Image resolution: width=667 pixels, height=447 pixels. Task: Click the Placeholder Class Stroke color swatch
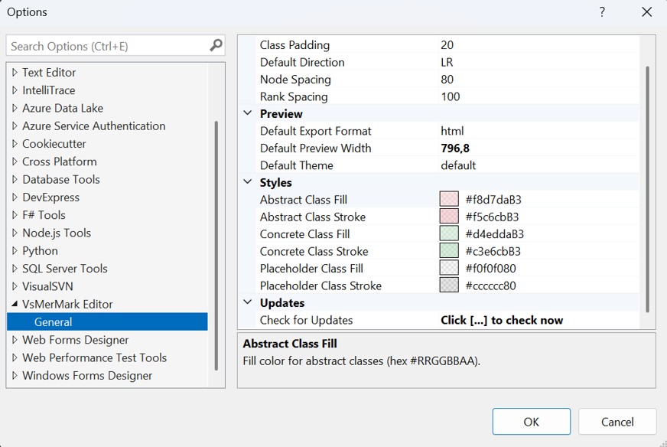click(449, 285)
